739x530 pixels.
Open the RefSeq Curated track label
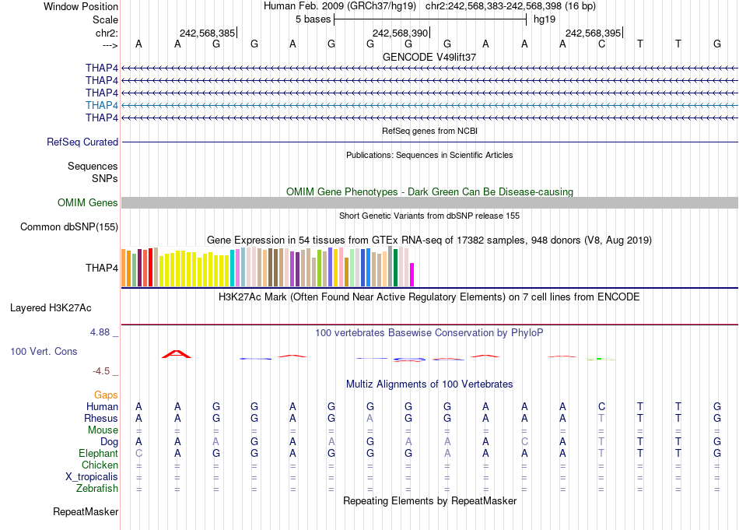pyautogui.click(x=82, y=142)
